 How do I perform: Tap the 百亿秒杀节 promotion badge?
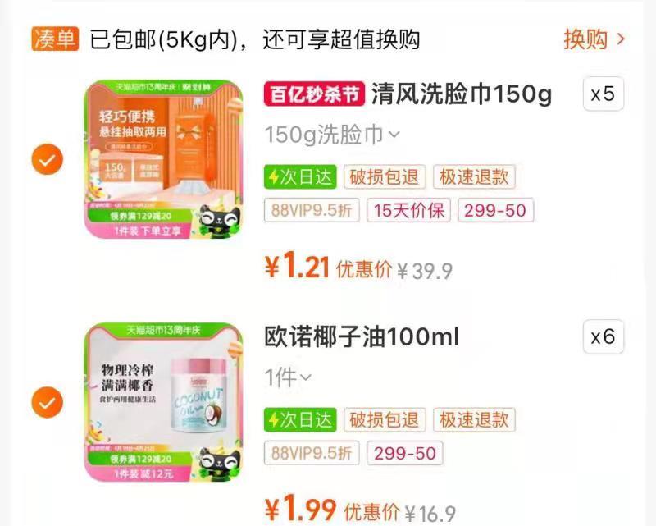click(x=314, y=94)
